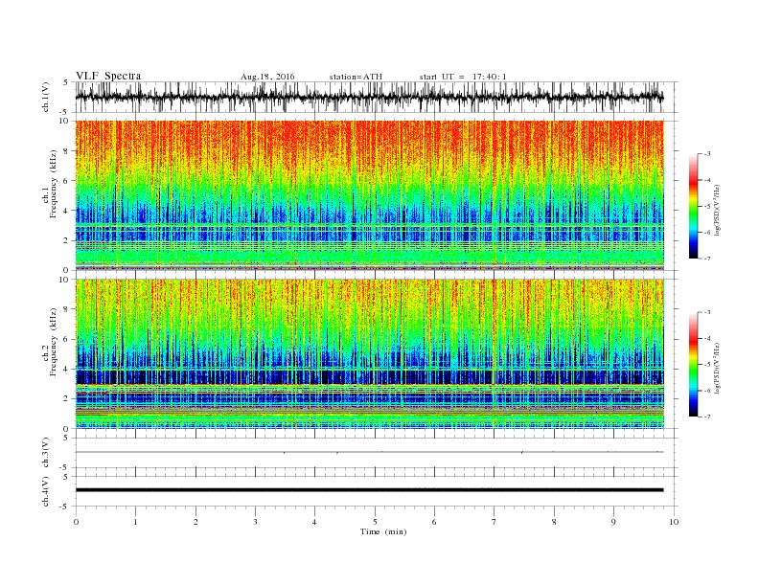Viewport: 759px width, 586px height.
Task: Select the date text "Aug.18, 2016"
Action: click(x=267, y=77)
